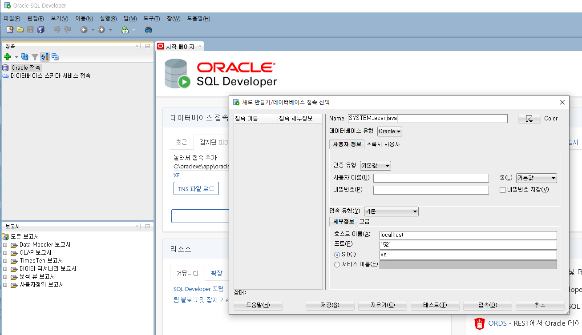Open the 편집 menu
This screenshot has height=335, width=582.
pos(35,18)
